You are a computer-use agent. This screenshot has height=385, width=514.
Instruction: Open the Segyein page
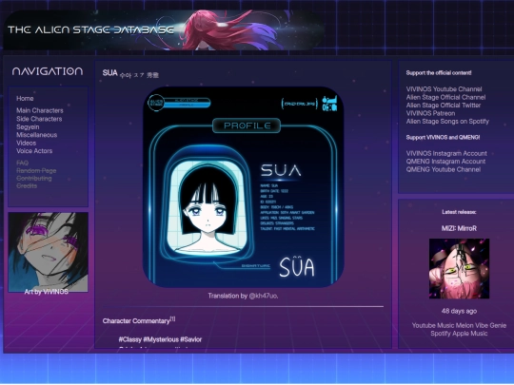pyautogui.click(x=28, y=127)
